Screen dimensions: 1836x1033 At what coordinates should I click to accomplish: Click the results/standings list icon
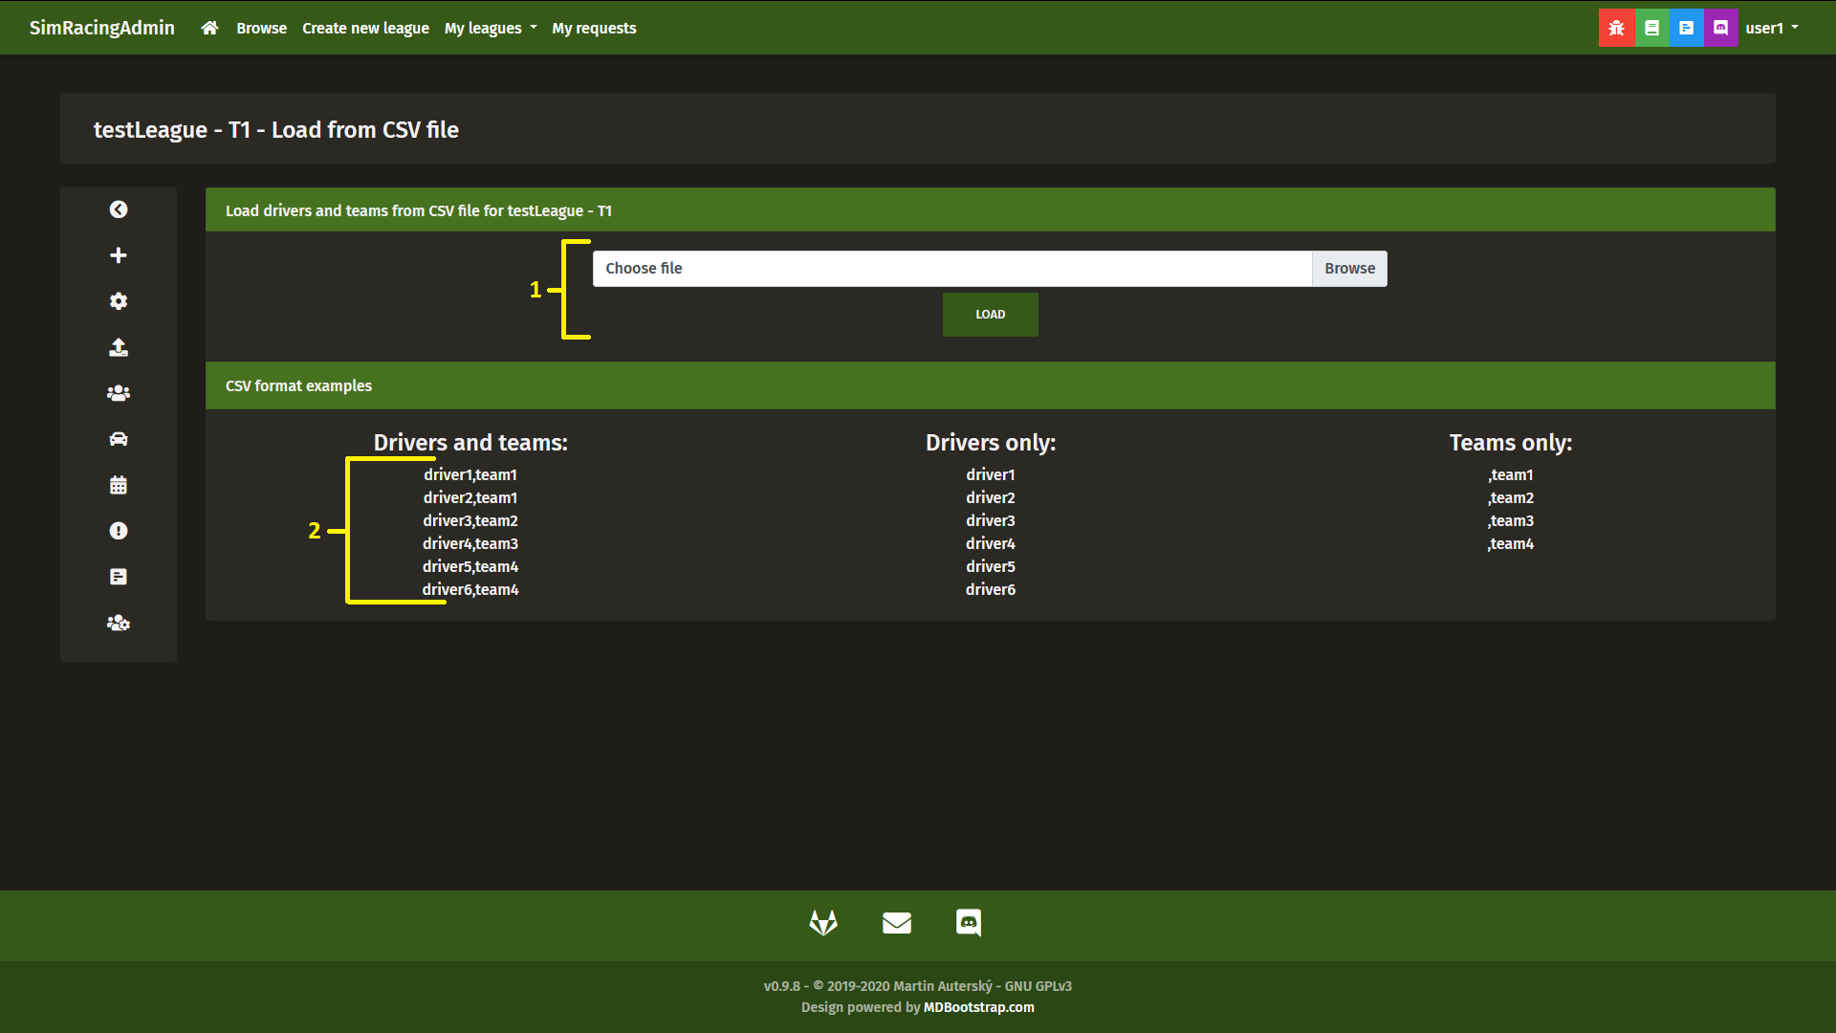(x=118, y=577)
